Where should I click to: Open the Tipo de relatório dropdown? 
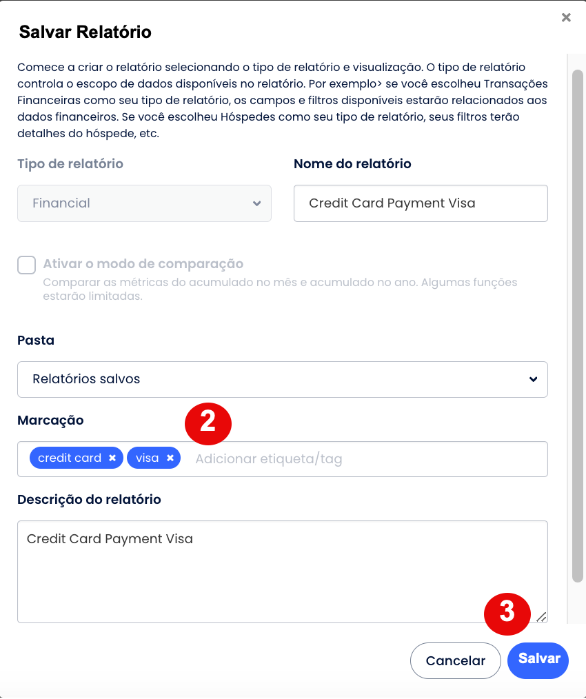[x=144, y=203]
